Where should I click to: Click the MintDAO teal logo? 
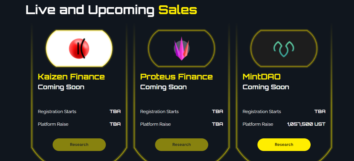coord(284,49)
